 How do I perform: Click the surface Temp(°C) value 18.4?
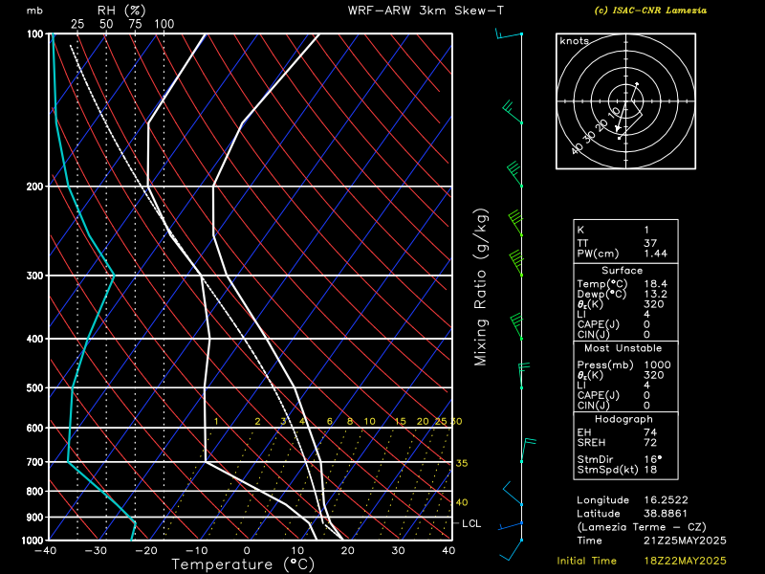[655, 283]
